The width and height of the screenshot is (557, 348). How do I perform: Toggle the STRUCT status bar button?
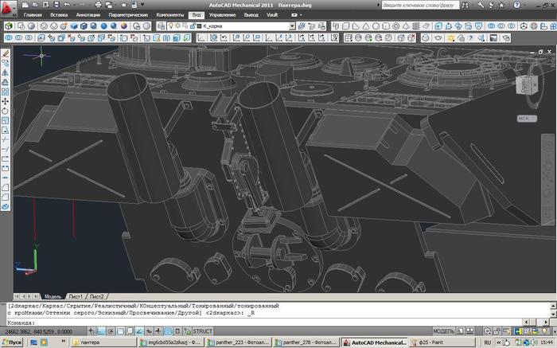pos(203,331)
